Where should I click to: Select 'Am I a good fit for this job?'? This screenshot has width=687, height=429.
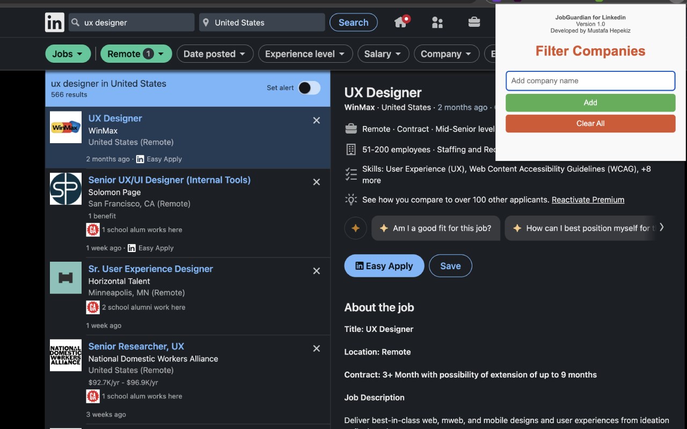(436, 228)
